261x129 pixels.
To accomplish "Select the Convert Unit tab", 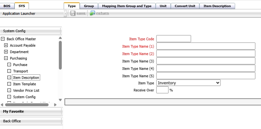I will point(185,6).
